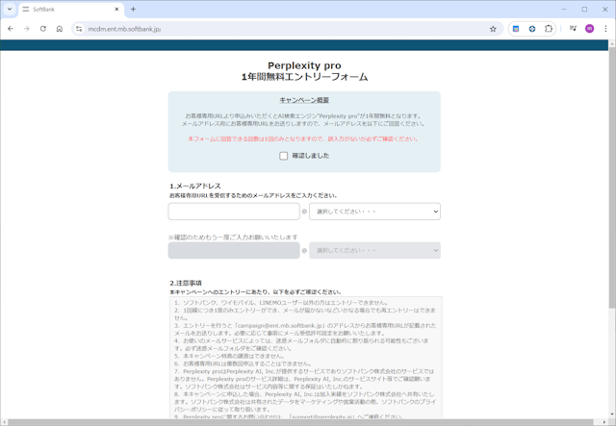This screenshot has width=616, height=426.
Task: Open the Chrome three-dot menu
Action: (x=605, y=29)
